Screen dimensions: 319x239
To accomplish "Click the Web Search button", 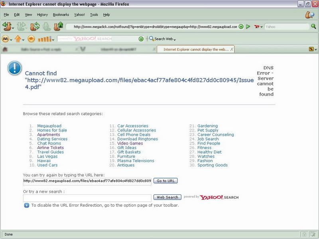I will [x=167, y=197].
